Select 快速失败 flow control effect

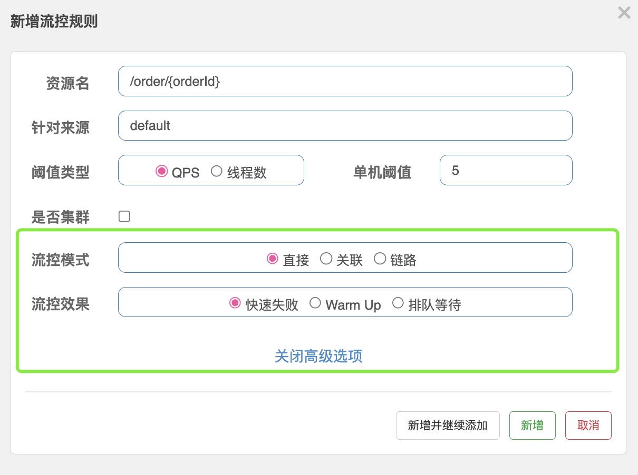click(235, 303)
